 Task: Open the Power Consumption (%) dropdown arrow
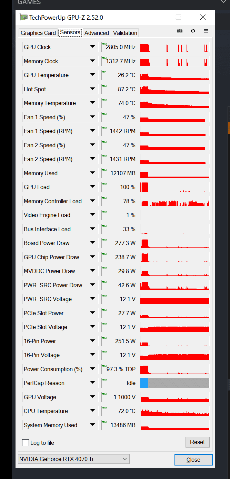point(92,369)
